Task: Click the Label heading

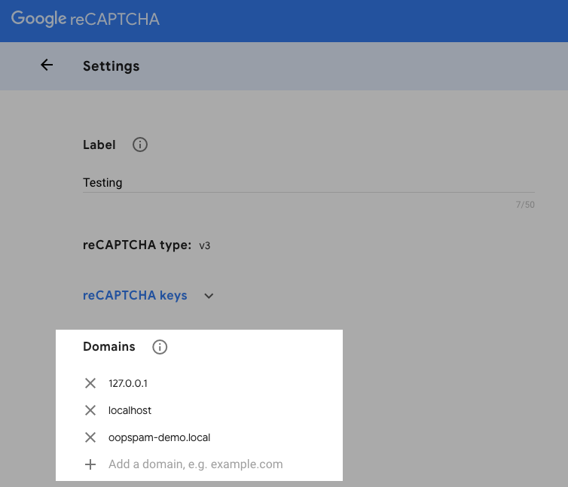Action: [x=99, y=145]
